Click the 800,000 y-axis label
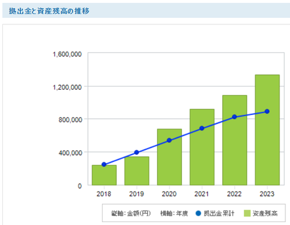Screen dimensions: 290x225 [x=70, y=120]
